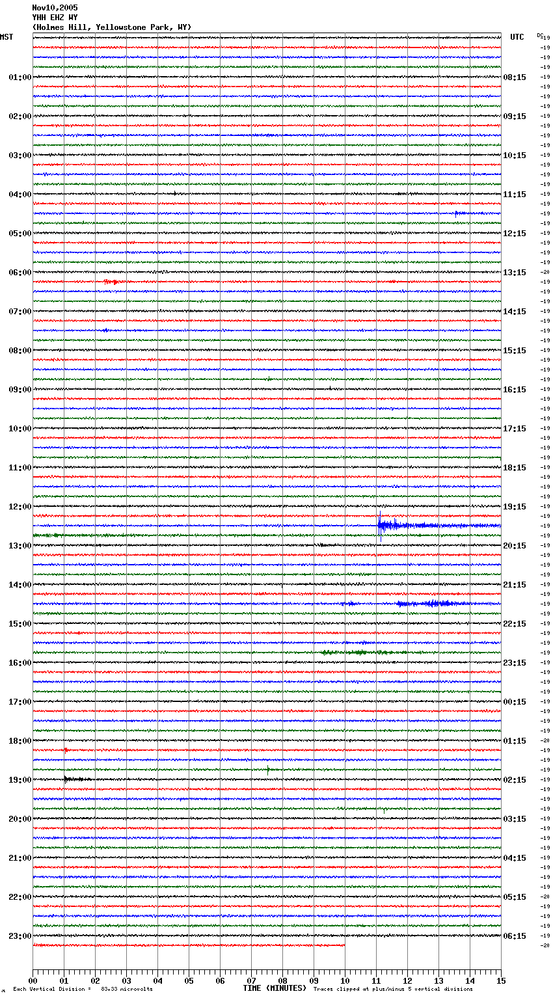Screen dimensions: 553x998
Task: Click the '06:00' MST time label
Action: tap(20, 273)
